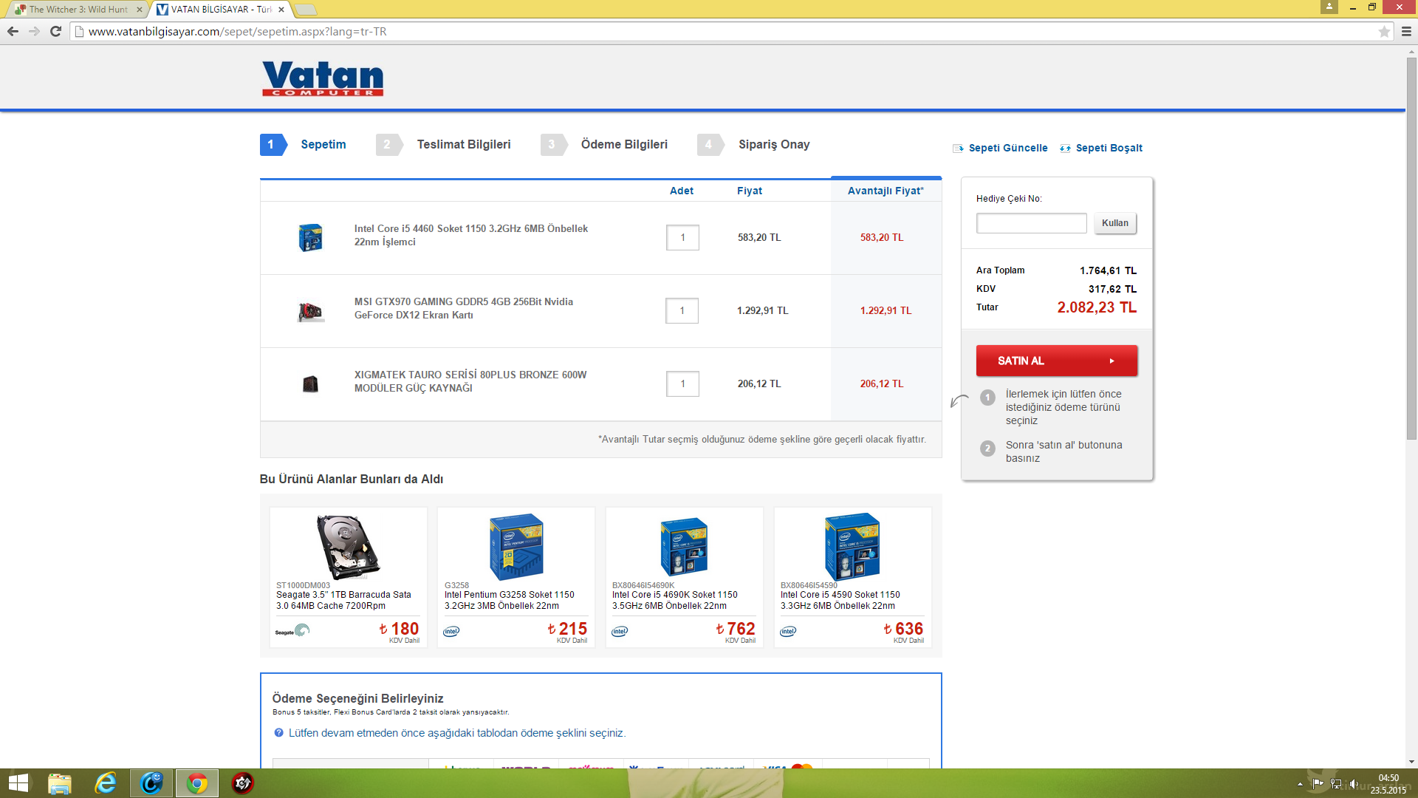Show hidden tray icons arrow
Viewport: 1418px width, 798px height.
click(1300, 784)
